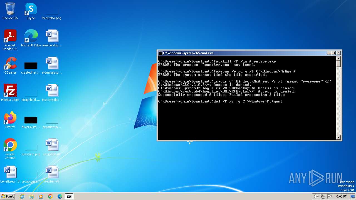Image resolution: width=356 pixels, height=200 pixels.
Task: Select the membership Word document icon
Action: coord(52,38)
